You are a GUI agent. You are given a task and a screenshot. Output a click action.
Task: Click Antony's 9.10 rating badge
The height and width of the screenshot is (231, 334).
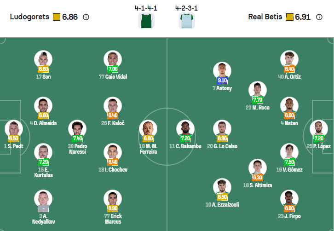(222, 80)
